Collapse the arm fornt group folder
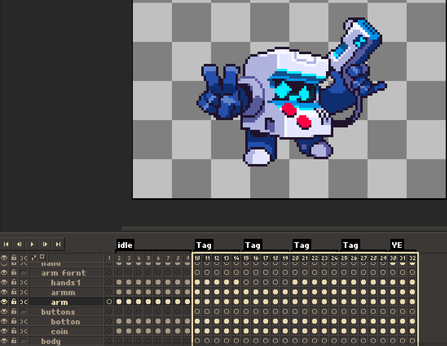The height and width of the screenshot is (346, 447). pyautogui.click(x=24, y=273)
